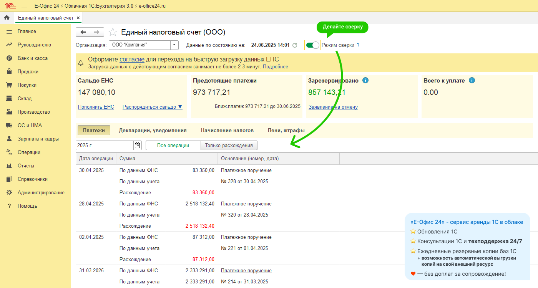Click the Основание (номер, дата) column header

point(279,159)
